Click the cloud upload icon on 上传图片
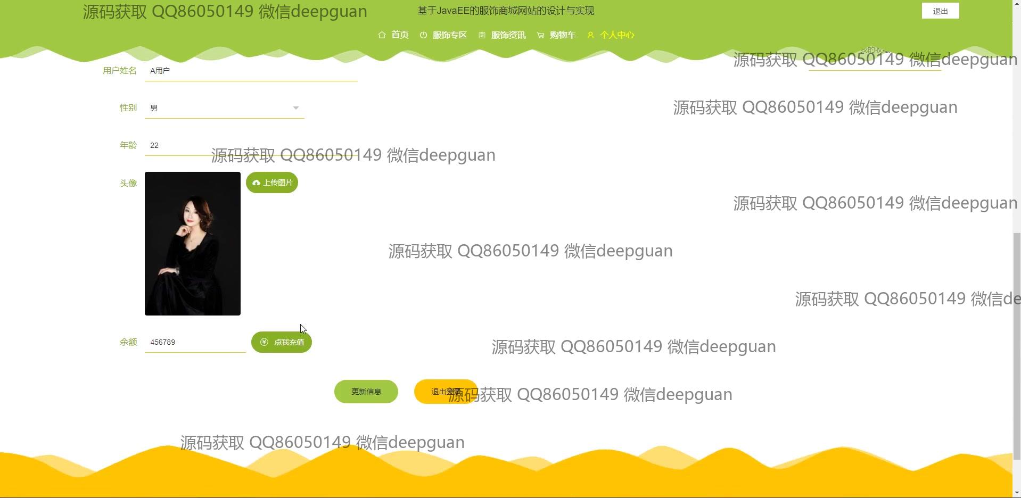Viewport: 1021px width, 498px height. coord(256,183)
